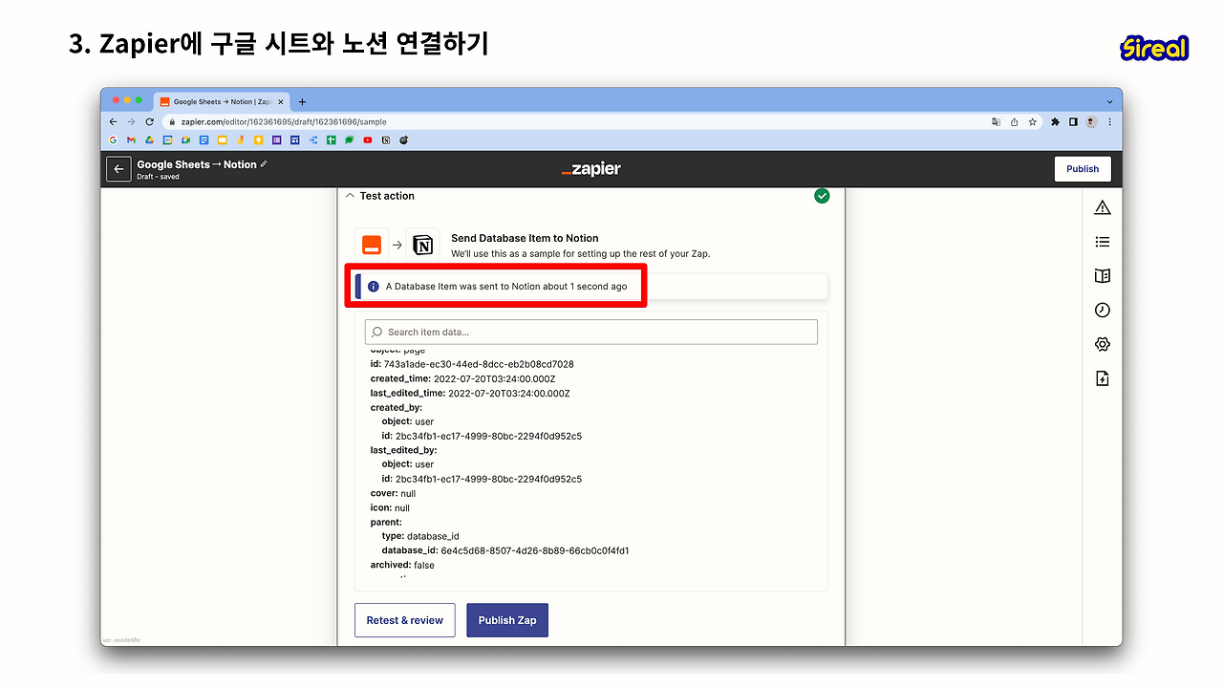Click the created_time value row

pos(462,378)
